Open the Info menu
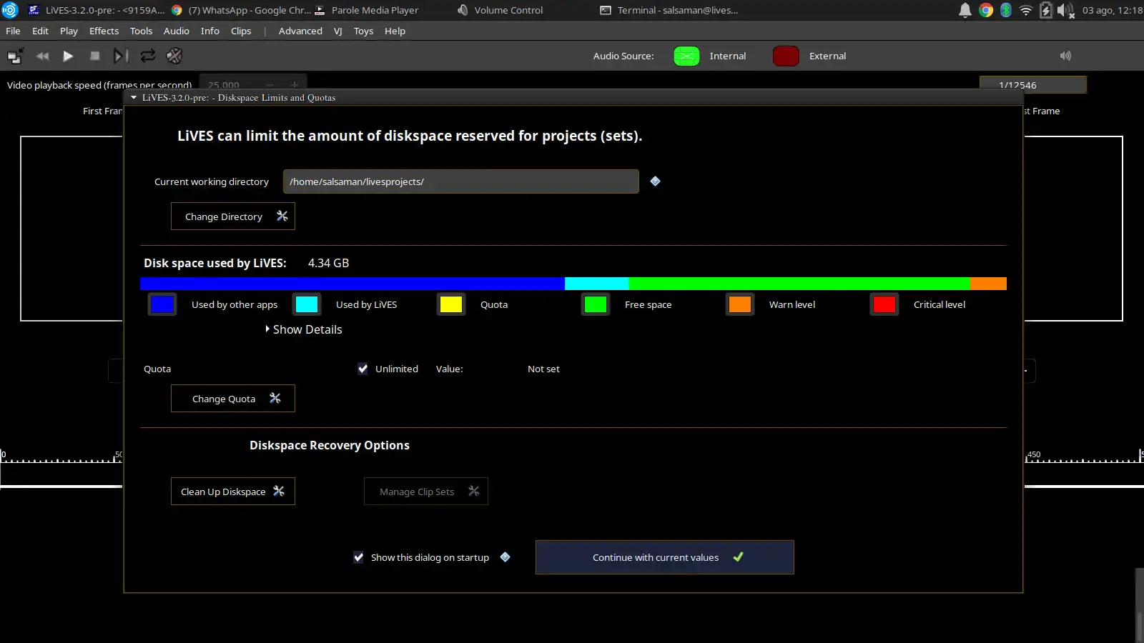Screen dimensions: 1144x643 209,31
